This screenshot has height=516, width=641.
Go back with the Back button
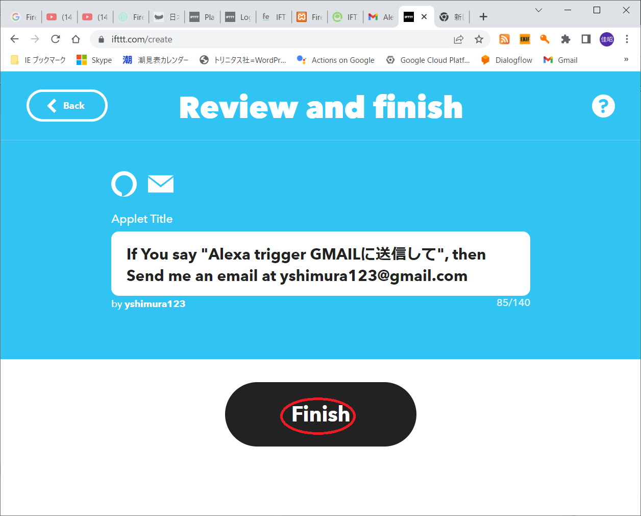tap(67, 106)
